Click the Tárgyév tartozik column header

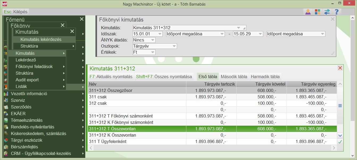pos(211,84)
